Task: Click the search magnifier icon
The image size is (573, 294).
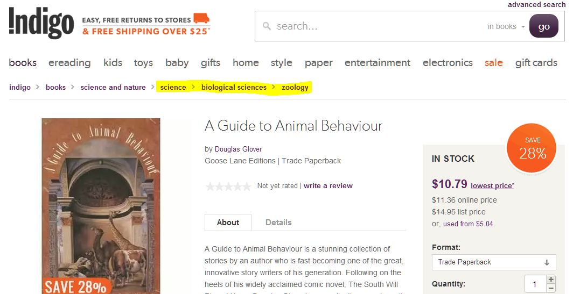Action: (x=266, y=26)
